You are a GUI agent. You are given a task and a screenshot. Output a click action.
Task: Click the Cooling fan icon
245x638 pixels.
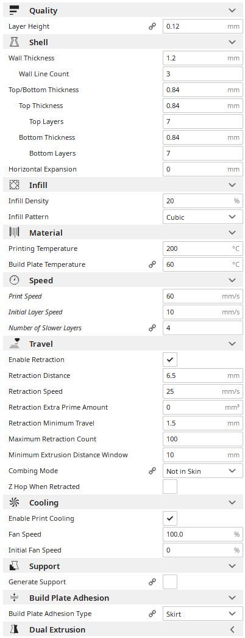[14, 502]
